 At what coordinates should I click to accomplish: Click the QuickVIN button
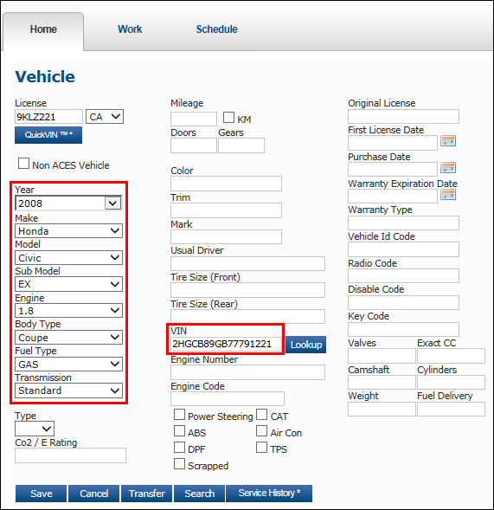coord(48,135)
